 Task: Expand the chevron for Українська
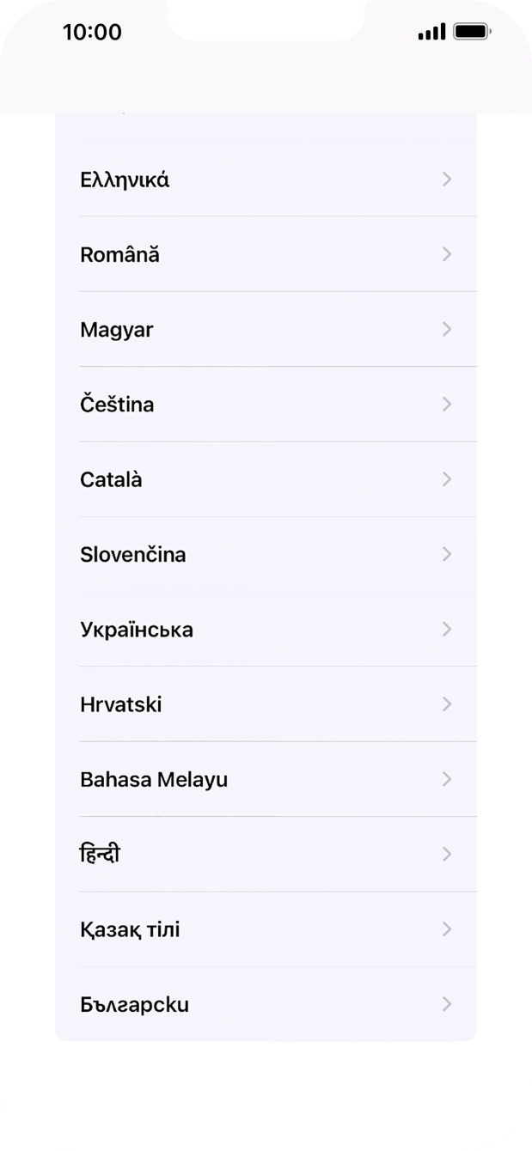coord(447,629)
